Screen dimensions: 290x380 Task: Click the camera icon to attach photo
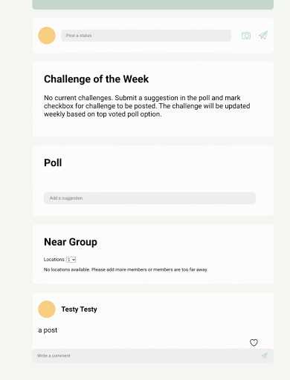pyautogui.click(x=246, y=36)
